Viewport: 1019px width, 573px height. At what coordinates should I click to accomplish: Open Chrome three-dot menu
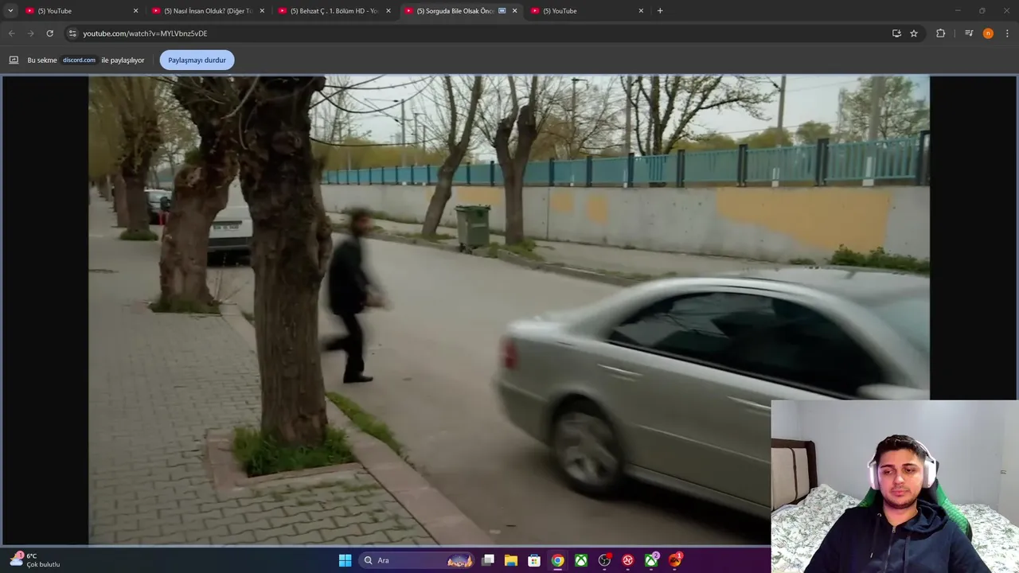click(1007, 33)
